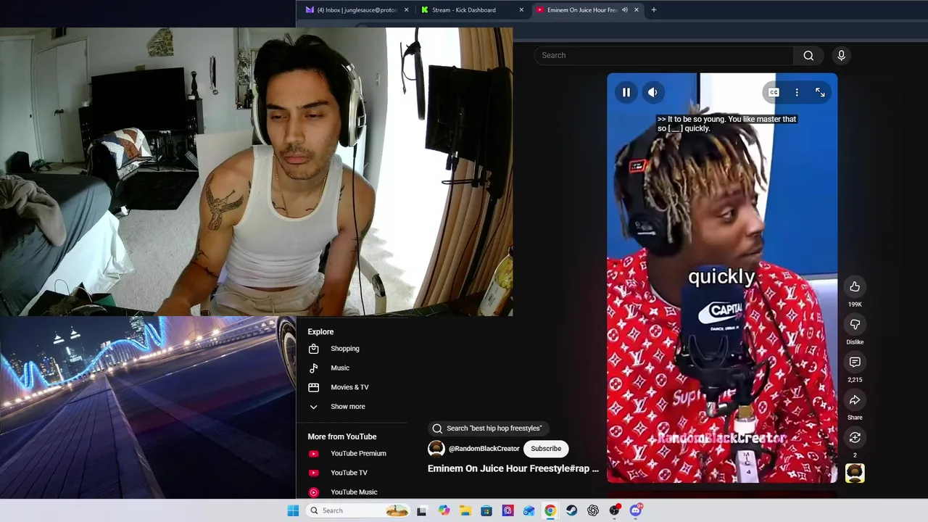Open Outlook mail from the taskbar

529,510
